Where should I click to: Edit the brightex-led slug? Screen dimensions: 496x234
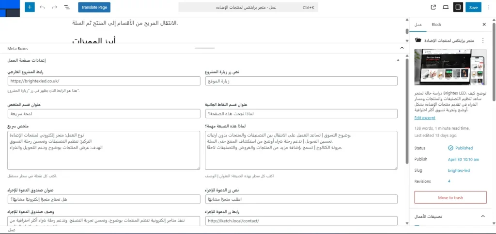[459, 170]
